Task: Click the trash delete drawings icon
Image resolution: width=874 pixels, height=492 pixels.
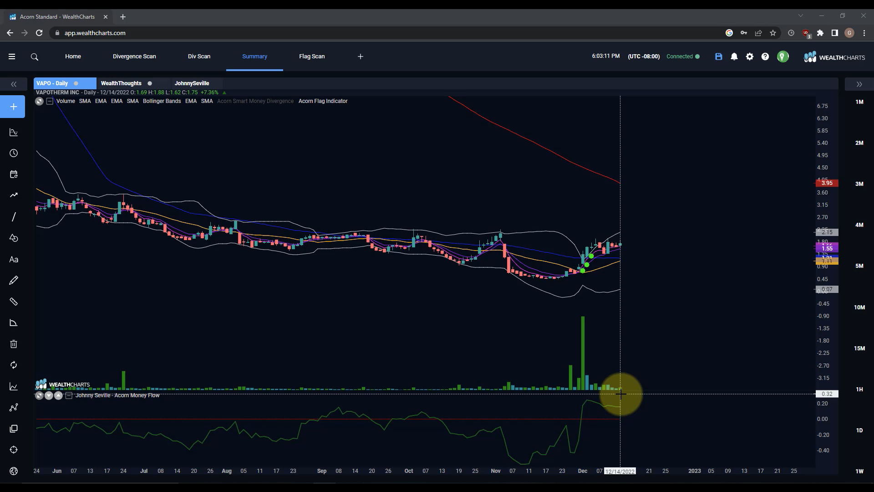Action: click(x=14, y=344)
